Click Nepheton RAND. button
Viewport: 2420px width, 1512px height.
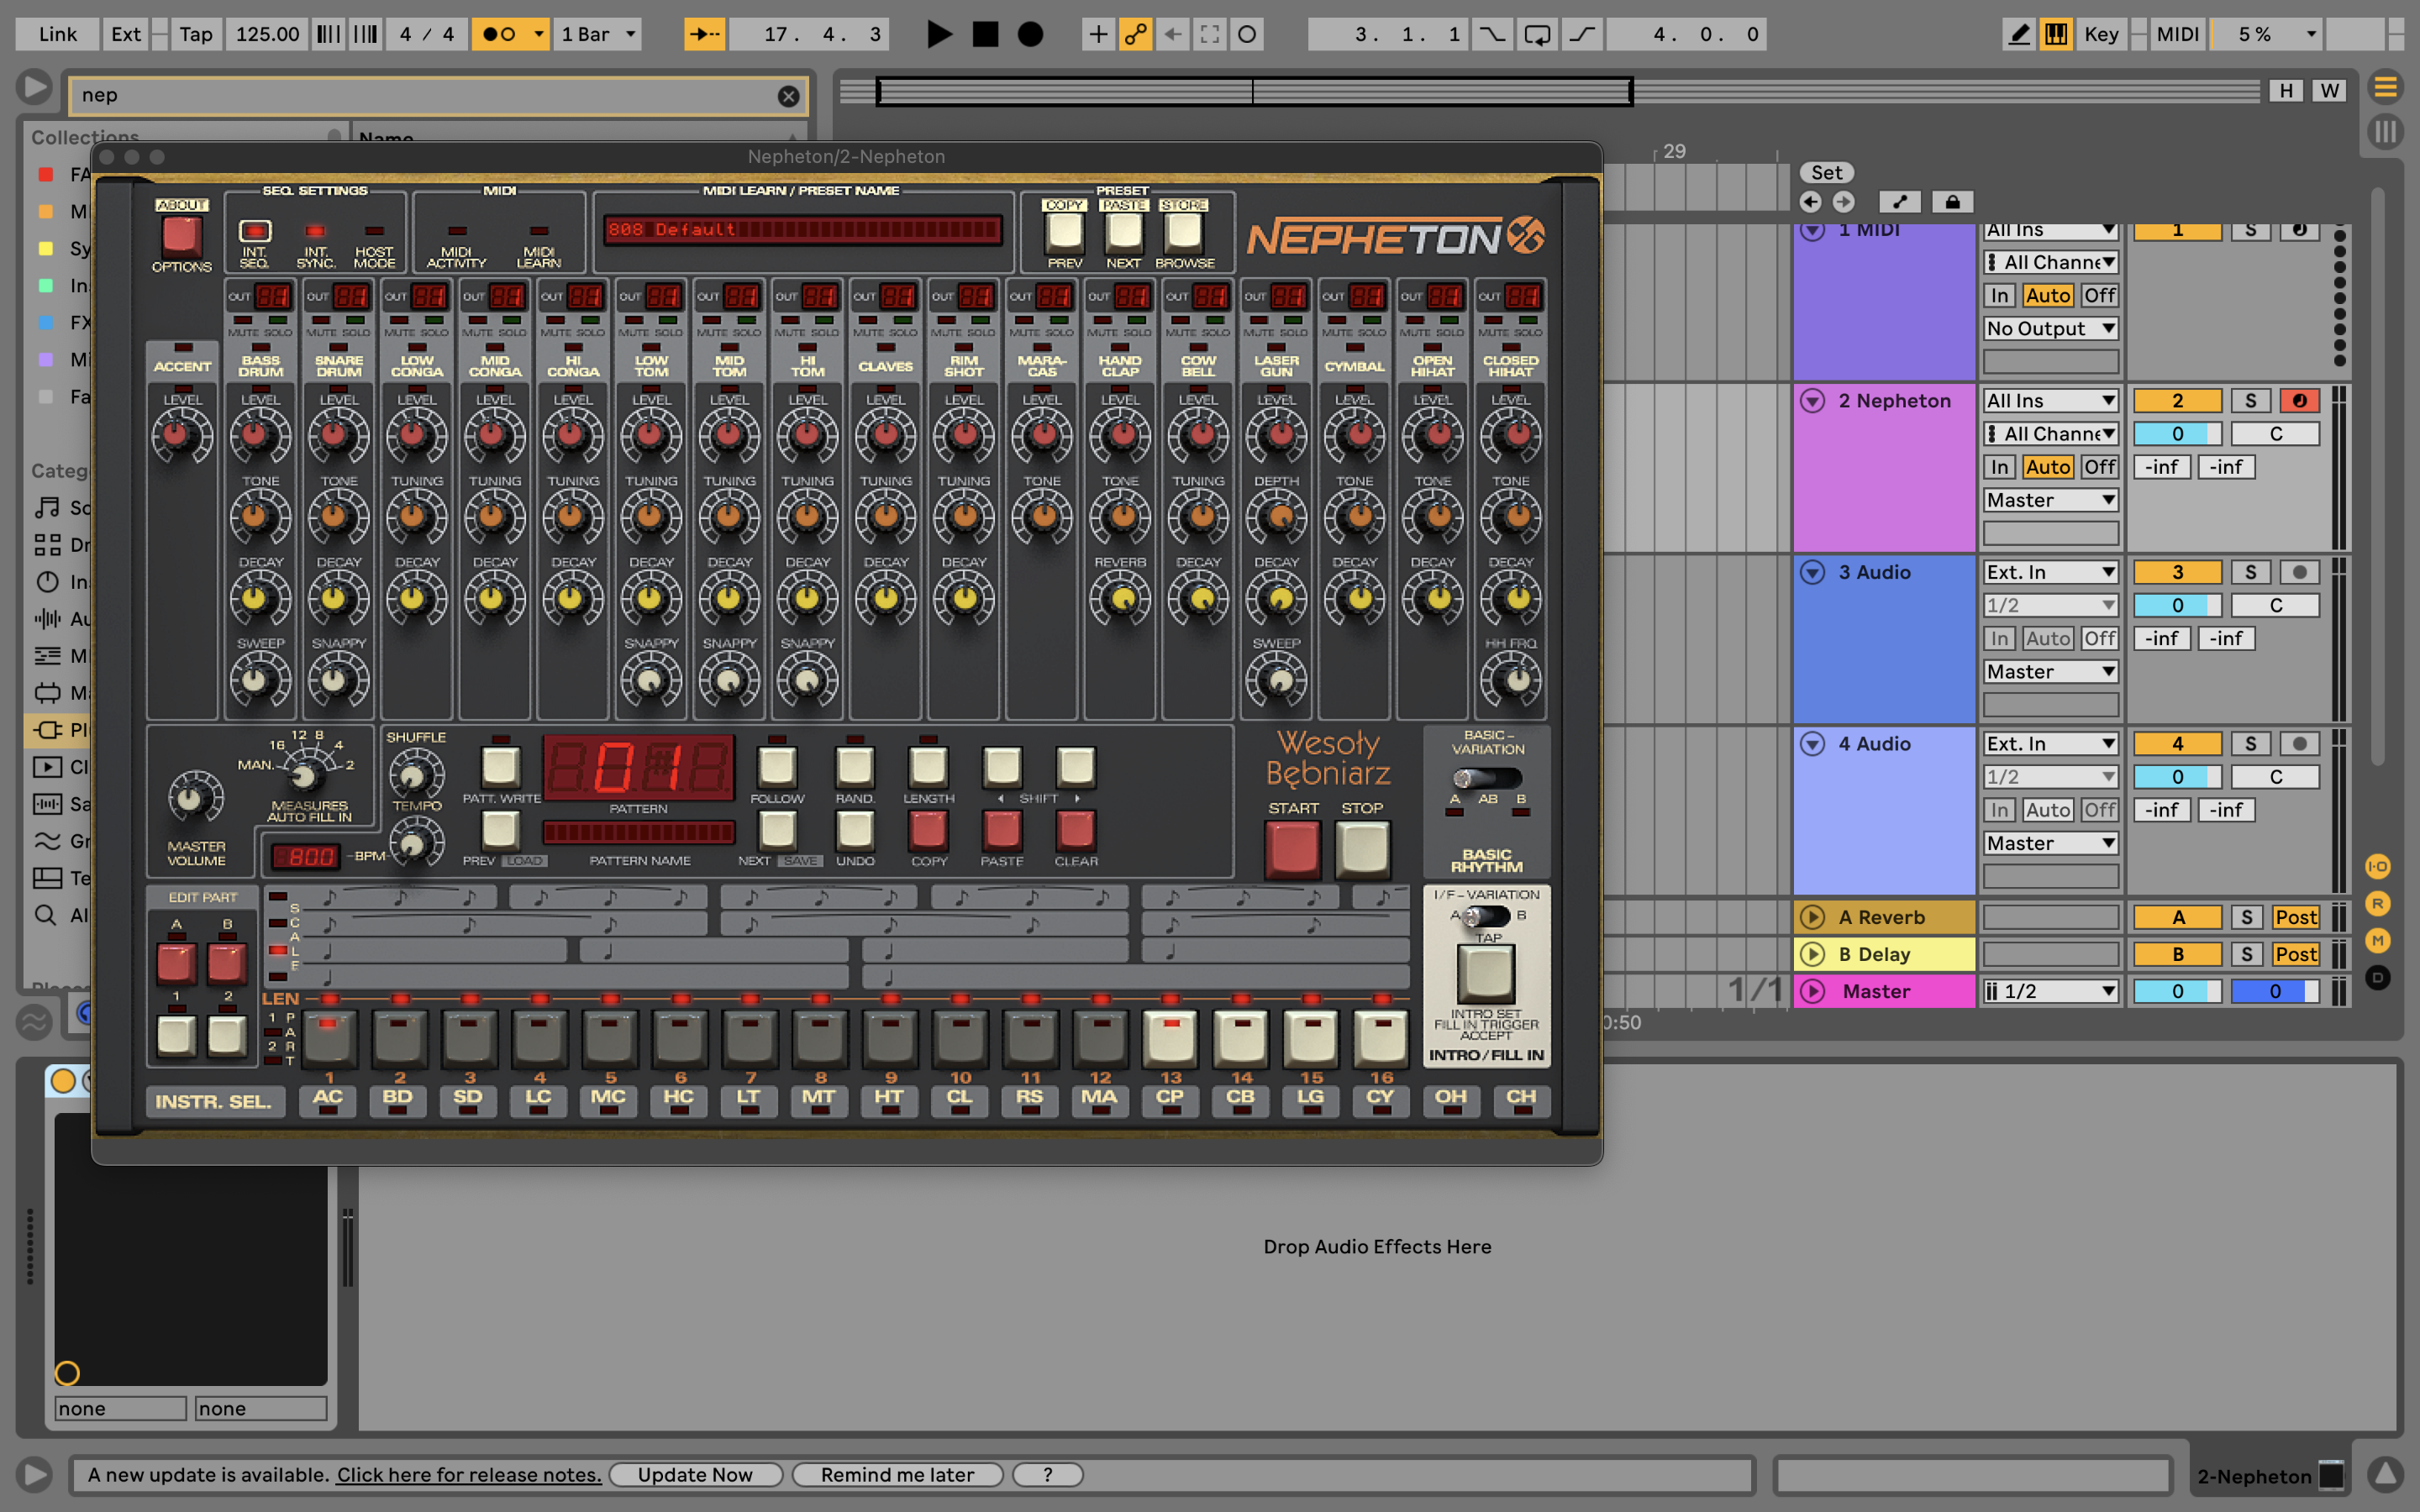point(855,767)
